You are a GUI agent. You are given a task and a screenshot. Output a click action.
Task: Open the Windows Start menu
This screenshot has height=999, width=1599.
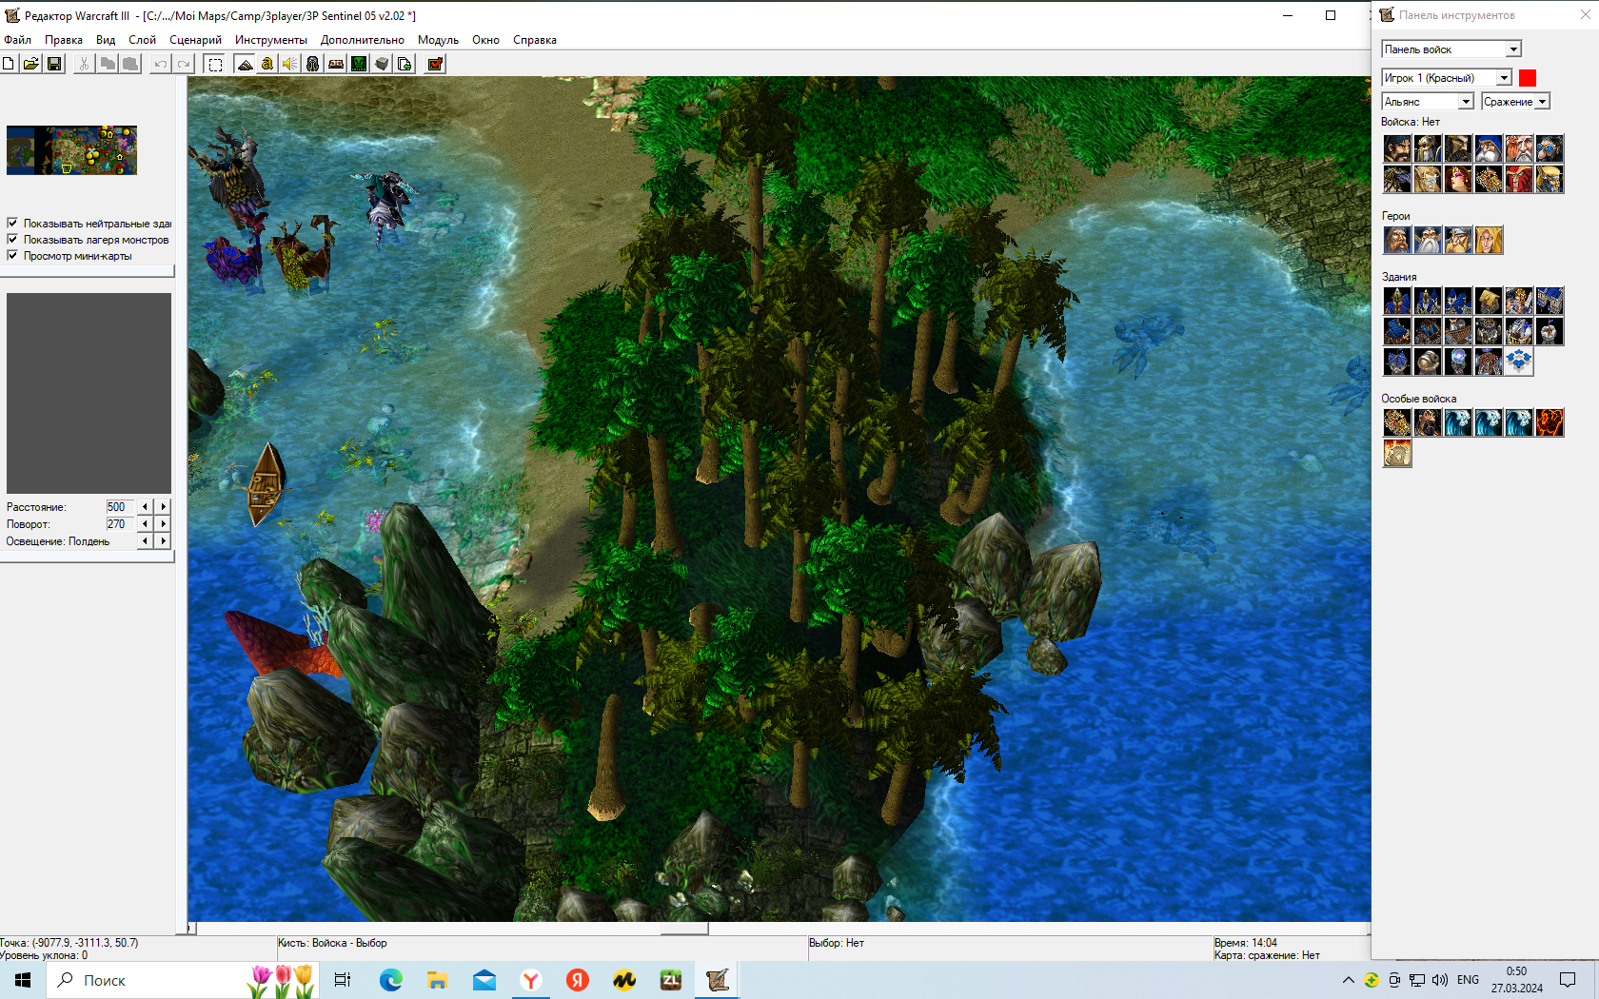coord(23,980)
